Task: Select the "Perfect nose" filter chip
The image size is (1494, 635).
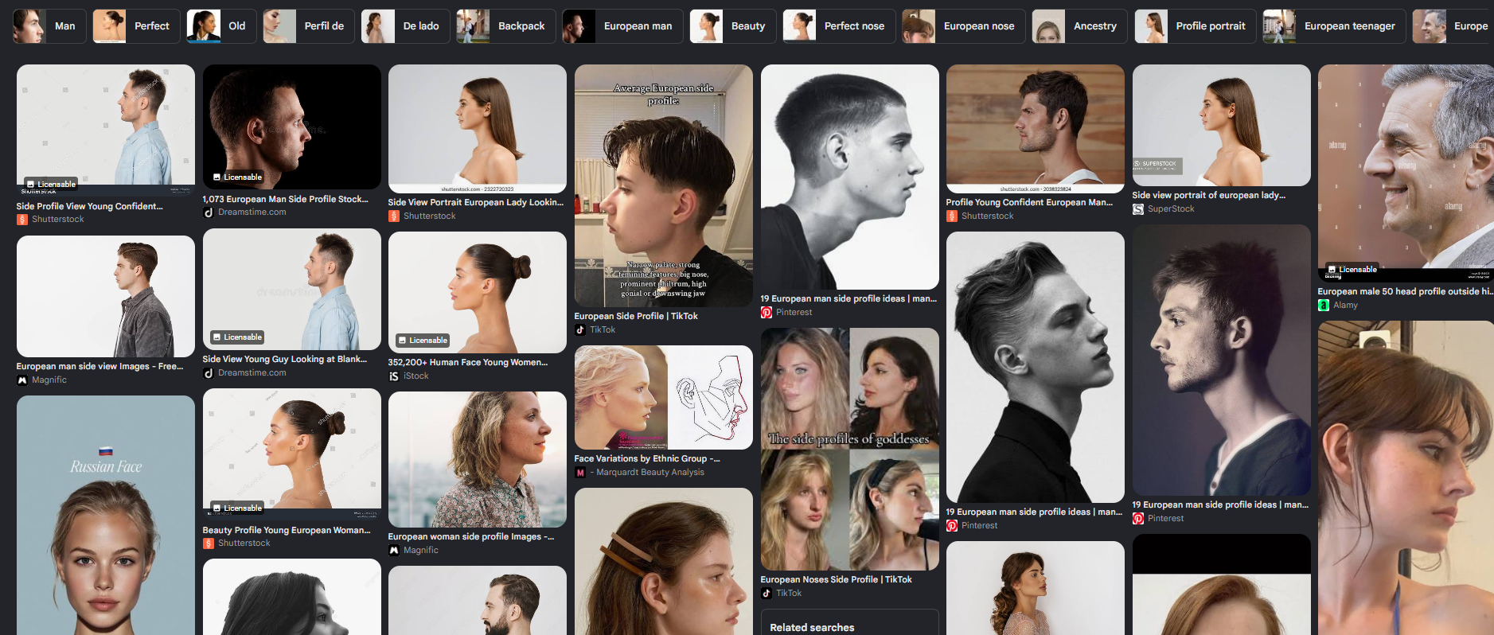Action: 839,26
